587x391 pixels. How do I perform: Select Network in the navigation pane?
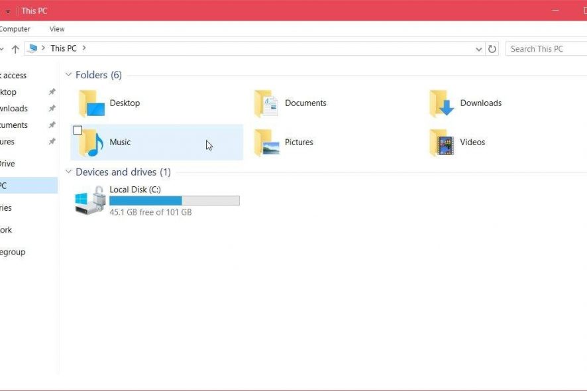6,230
